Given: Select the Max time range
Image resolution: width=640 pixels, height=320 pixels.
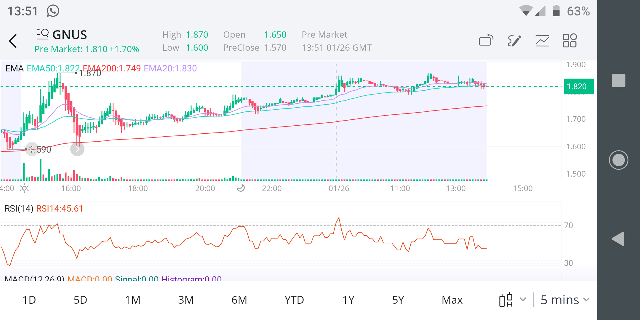Looking at the screenshot, I should (452, 300).
